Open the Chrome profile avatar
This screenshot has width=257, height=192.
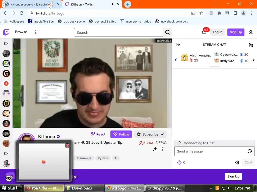[x=243, y=13]
